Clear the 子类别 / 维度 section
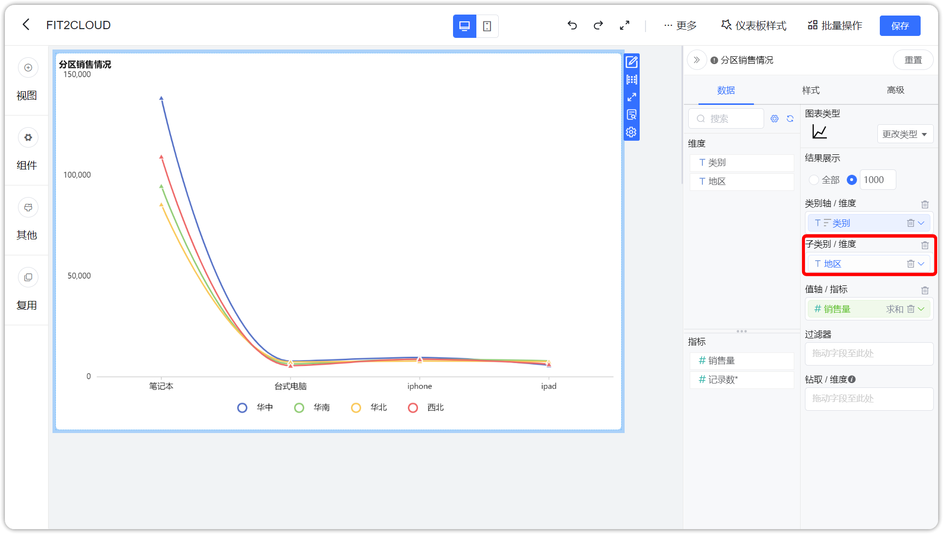This screenshot has width=943, height=534. [x=925, y=245]
